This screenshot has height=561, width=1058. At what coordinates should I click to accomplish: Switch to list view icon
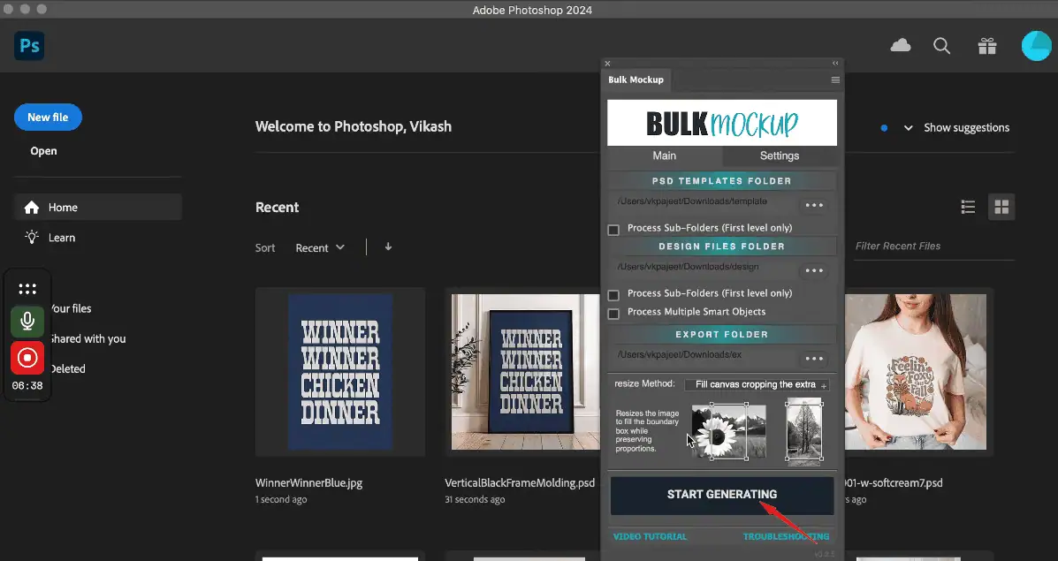click(968, 207)
